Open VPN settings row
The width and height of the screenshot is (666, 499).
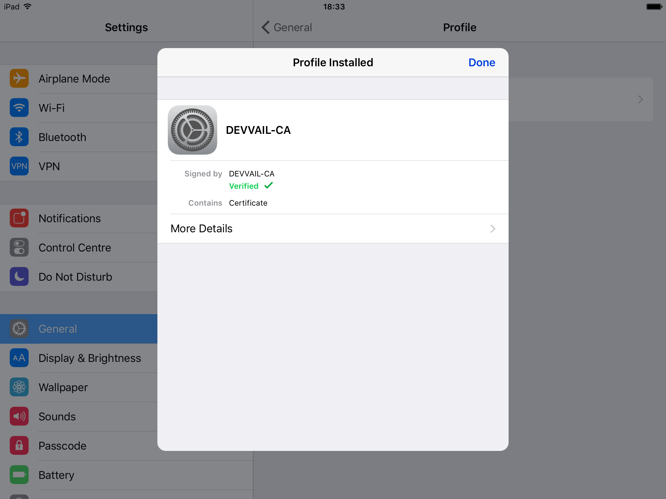(x=79, y=167)
